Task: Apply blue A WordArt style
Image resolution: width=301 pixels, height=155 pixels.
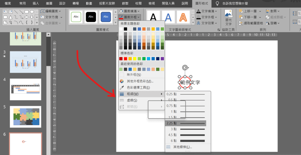Action: click(x=168, y=17)
